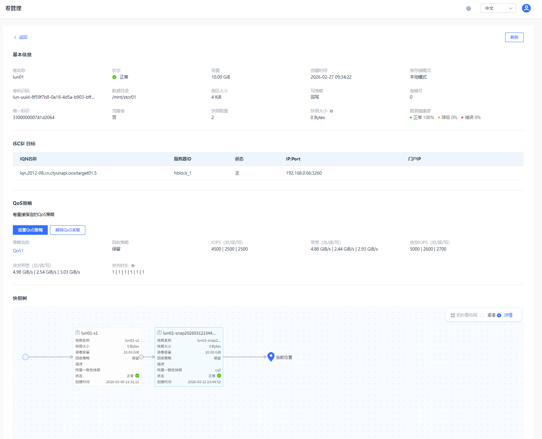Click the info icon beside 突发时长
542x439 pixels.
133,266
